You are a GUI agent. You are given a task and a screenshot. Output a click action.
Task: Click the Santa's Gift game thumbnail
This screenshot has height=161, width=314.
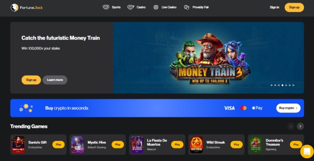(x=18, y=144)
